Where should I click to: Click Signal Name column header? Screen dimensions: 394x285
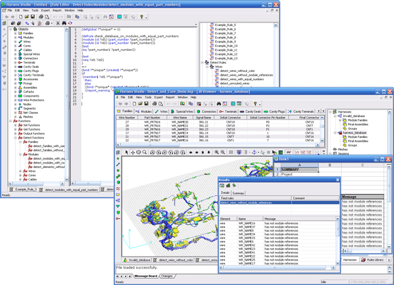point(203,118)
